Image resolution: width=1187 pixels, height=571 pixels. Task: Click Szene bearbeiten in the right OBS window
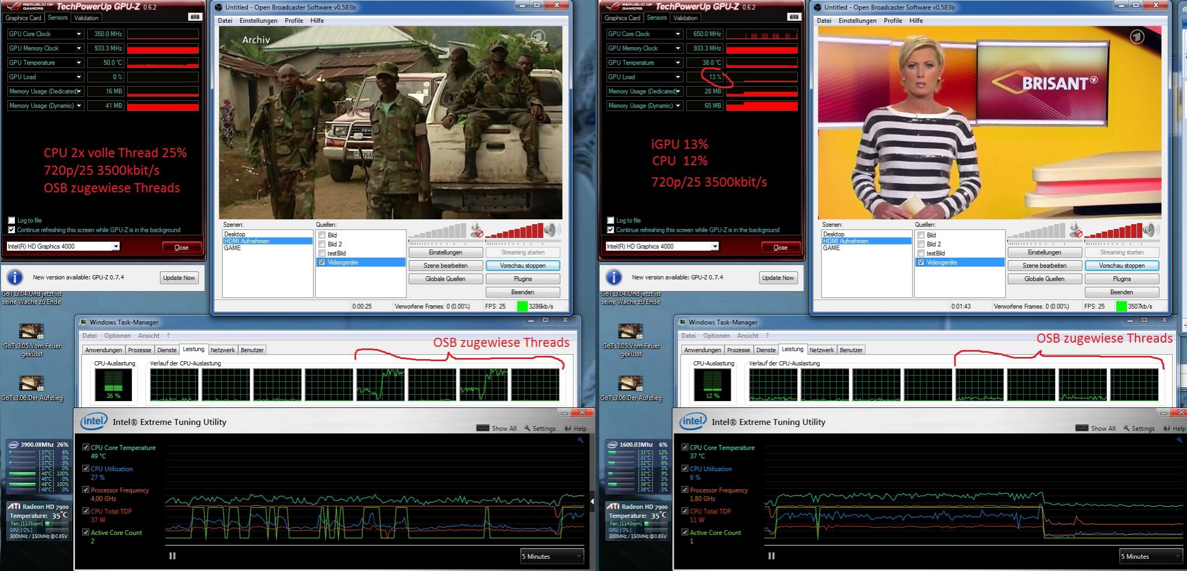1044,265
